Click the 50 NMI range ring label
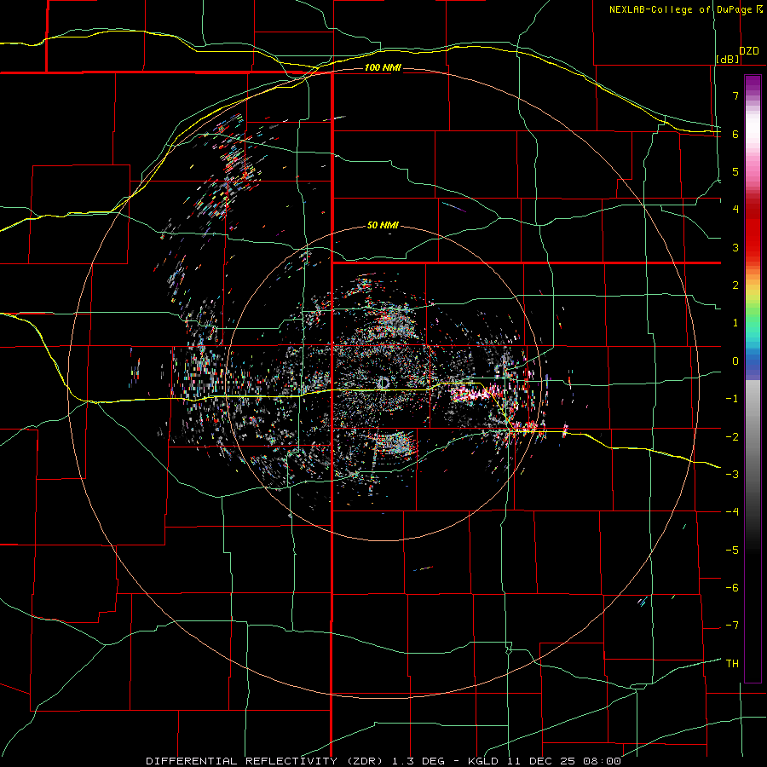 click(x=383, y=225)
